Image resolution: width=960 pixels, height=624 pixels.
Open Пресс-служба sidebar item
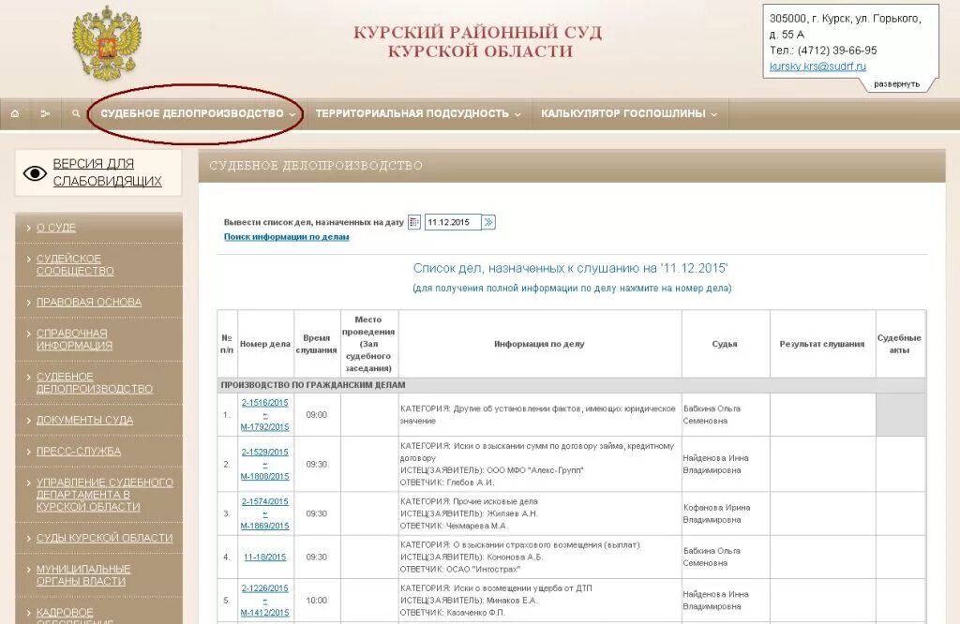[79, 452]
